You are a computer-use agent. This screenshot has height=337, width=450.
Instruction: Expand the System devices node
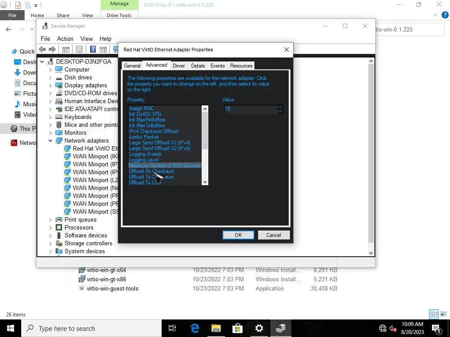(x=50, y=251)
